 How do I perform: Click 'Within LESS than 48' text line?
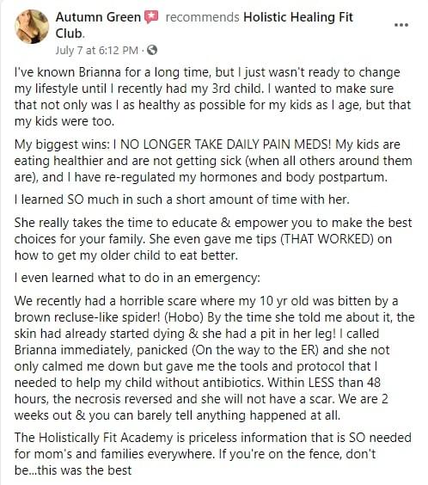point(324,383)
